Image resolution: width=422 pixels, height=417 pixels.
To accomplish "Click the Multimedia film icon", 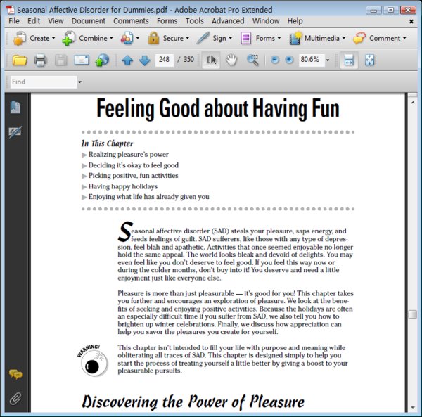I will coord(295,38).
